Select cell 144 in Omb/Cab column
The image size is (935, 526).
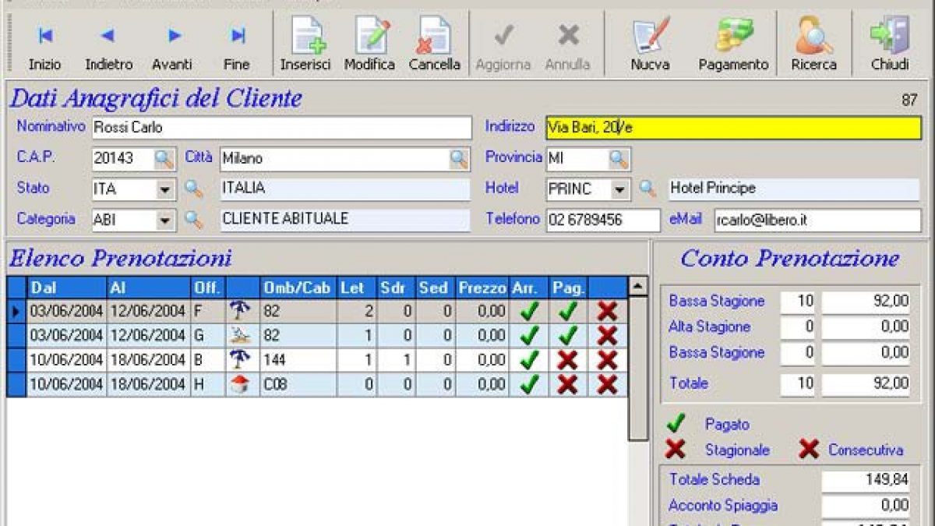(x=298, y=360)
